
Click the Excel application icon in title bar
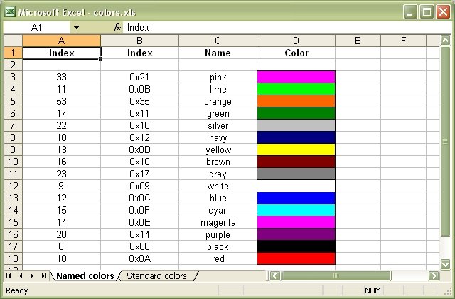(x=9, y=11)
